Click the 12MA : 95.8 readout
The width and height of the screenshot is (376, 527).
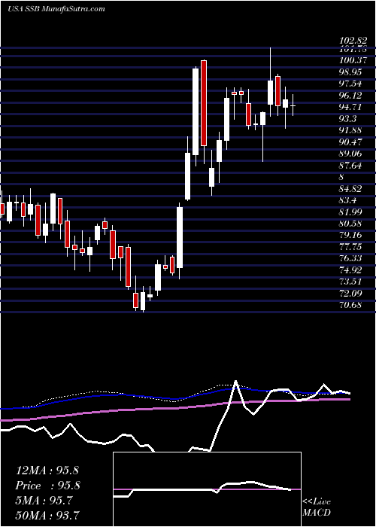[47, 471]
